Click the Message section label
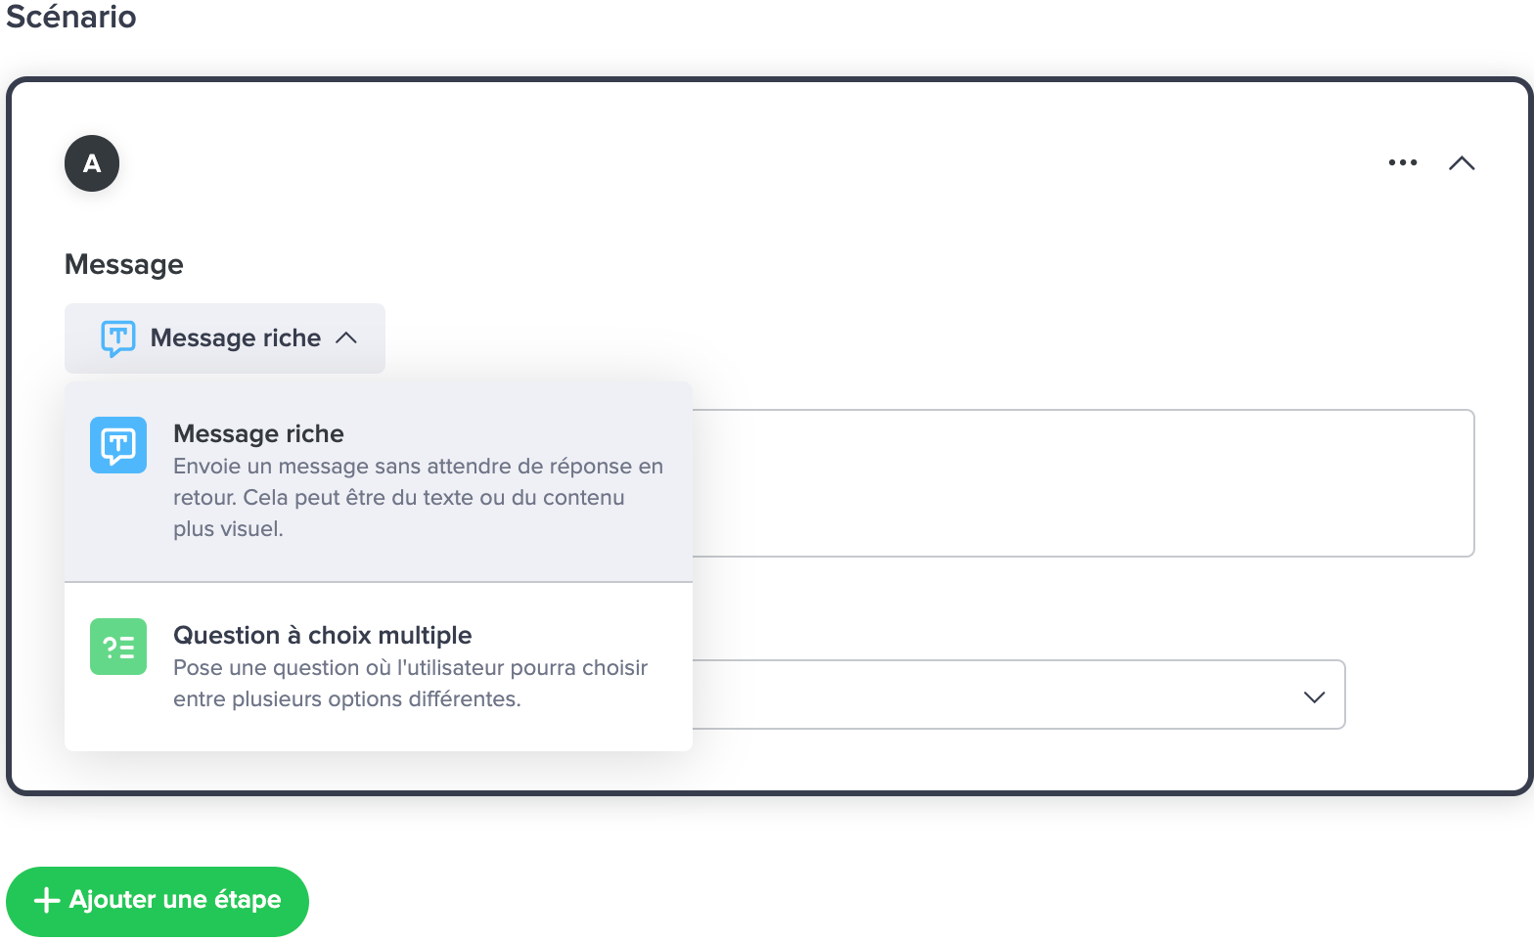 [124, 264]
